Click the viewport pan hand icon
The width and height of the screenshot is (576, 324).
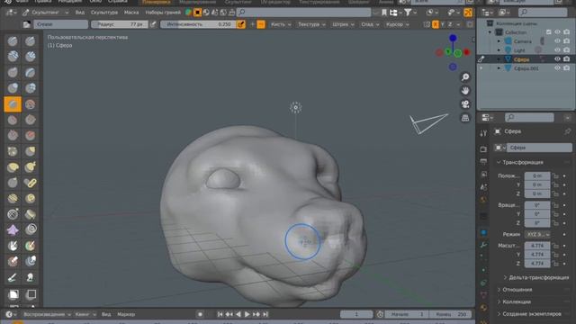[465, 90]
